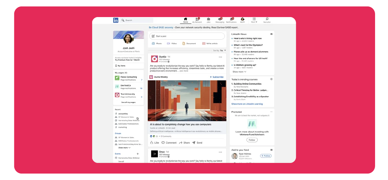Click the Send paper-plane icon
The width and height of the screenshot is (388, 180).
tap(194, 143)
